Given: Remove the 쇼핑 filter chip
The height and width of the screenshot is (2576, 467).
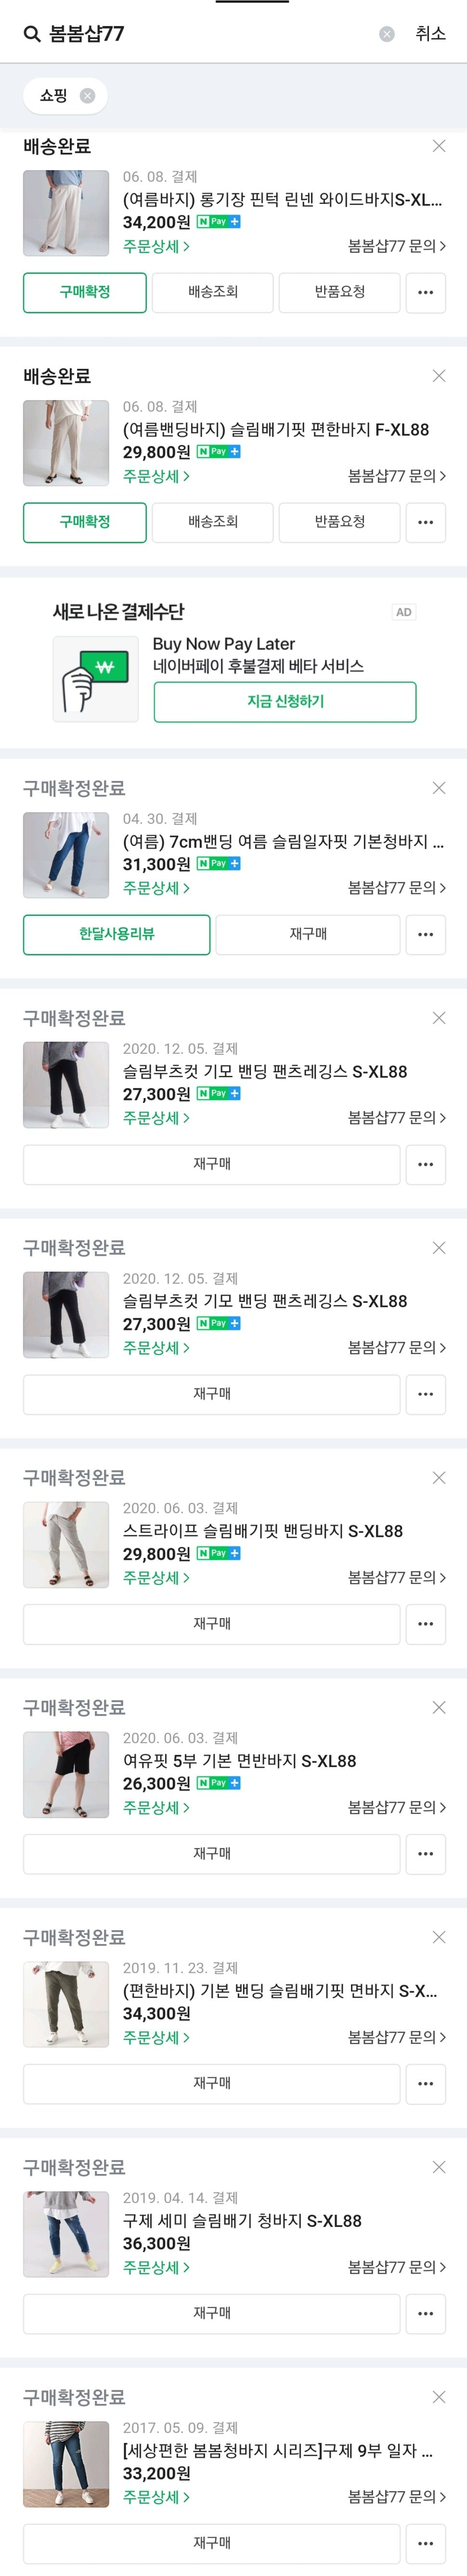Looking at the screenshot, I should pyautogui.click(x=88, y=96).
